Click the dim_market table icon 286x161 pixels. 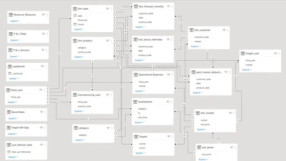click(x=198, y=113)
